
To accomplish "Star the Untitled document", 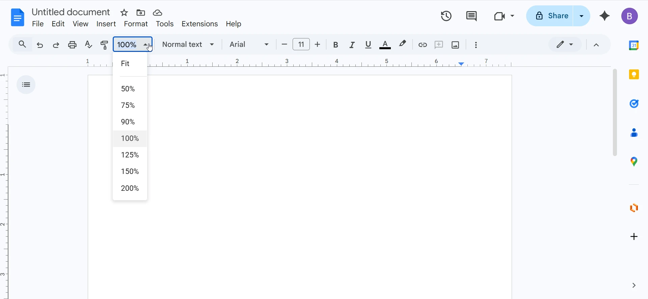I will click(x=124, y=13).
